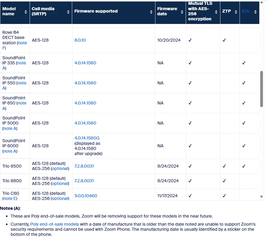Click NA firmware date for SoundPoint IP 335

[x=160, y=63]
